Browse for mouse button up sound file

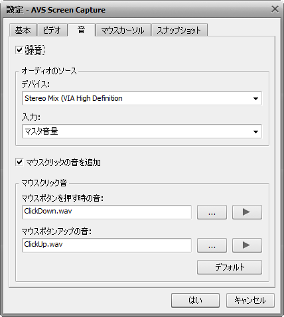pos(212,245)
